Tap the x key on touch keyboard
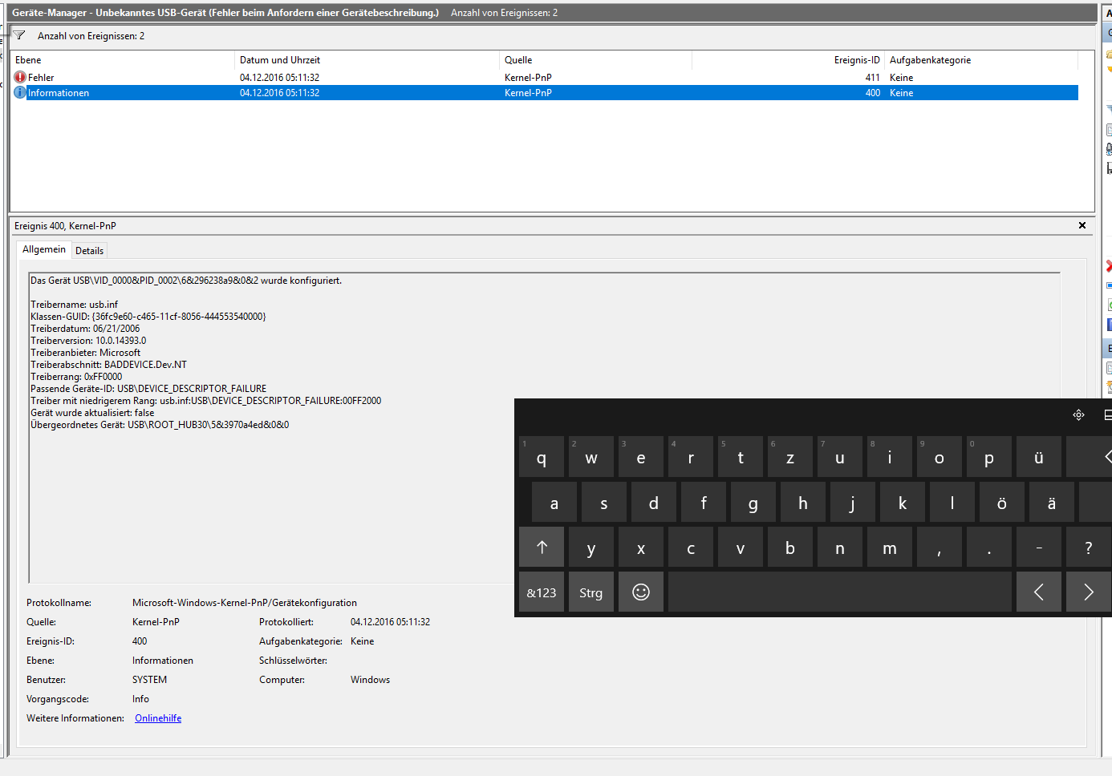 pos(641,548)
